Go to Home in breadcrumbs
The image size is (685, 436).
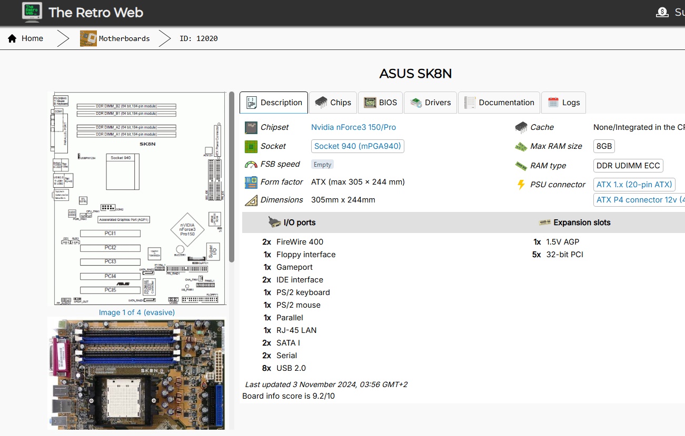pos(32,38)
